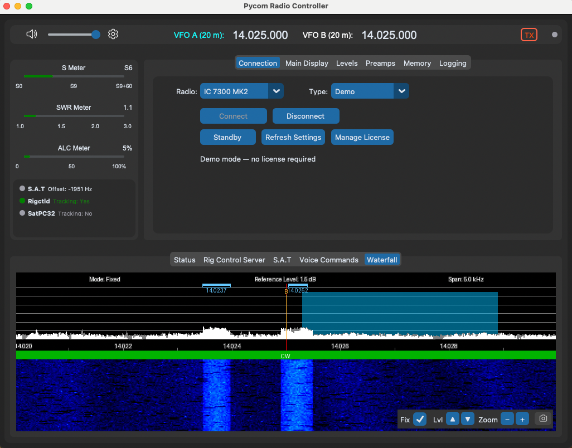Zoom in the waterfall with plus button

[x=522, y=419]
